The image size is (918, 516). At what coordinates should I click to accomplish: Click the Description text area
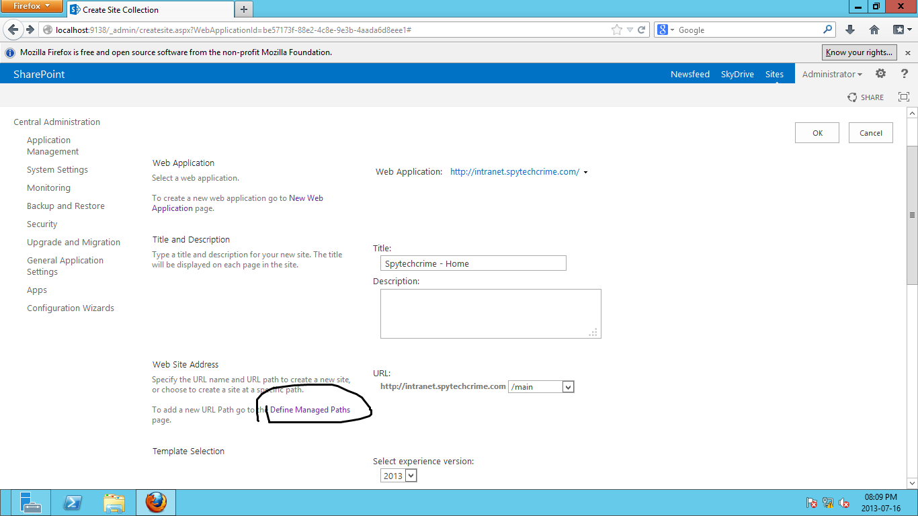point(491,314)
